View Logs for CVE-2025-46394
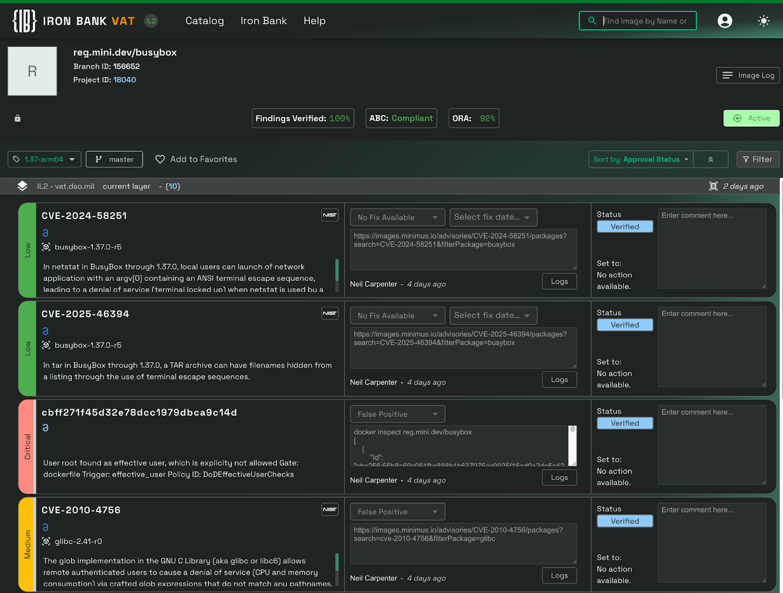Screen dimensions: 783x593 pyautogui.click(x=559, y=380)
